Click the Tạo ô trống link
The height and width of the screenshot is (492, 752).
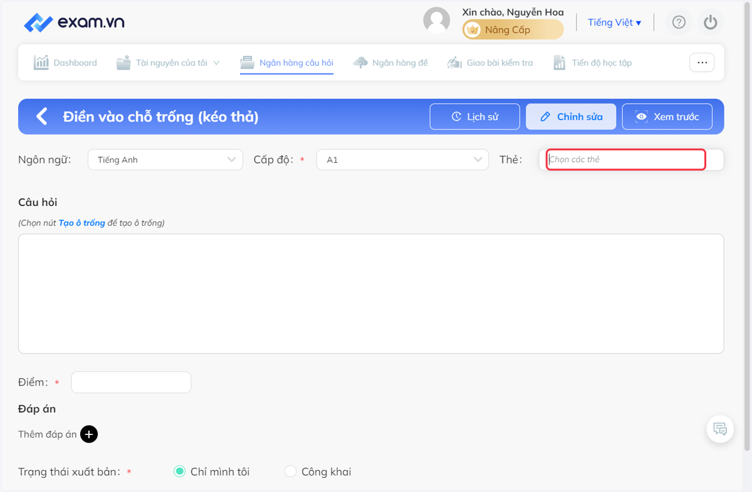click(x=81, y=223)
